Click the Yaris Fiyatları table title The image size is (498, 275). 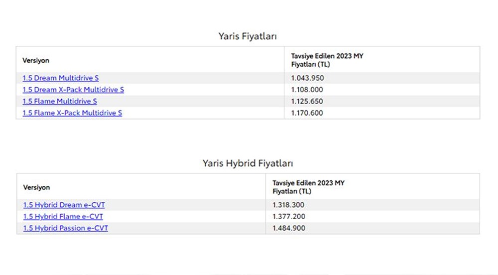(x=248, y=36)
